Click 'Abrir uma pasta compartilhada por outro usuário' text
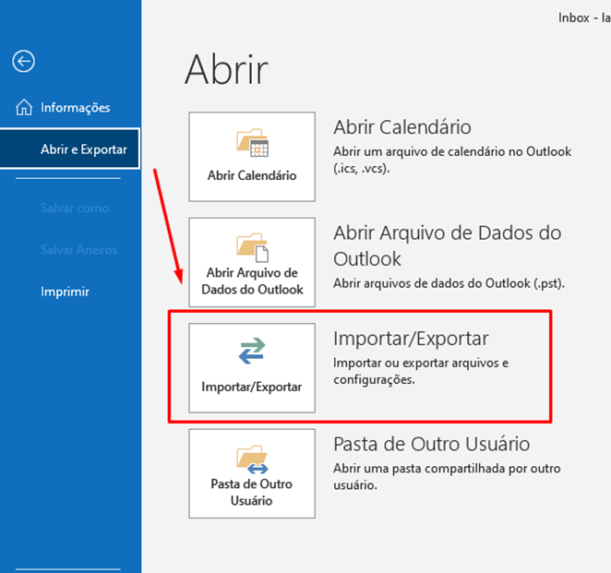 (447, 476)
